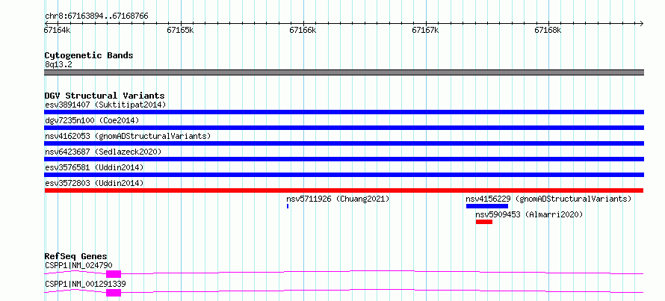Select the blue bar under nsv4162053

pyautogui.click(x=344, y=143)
